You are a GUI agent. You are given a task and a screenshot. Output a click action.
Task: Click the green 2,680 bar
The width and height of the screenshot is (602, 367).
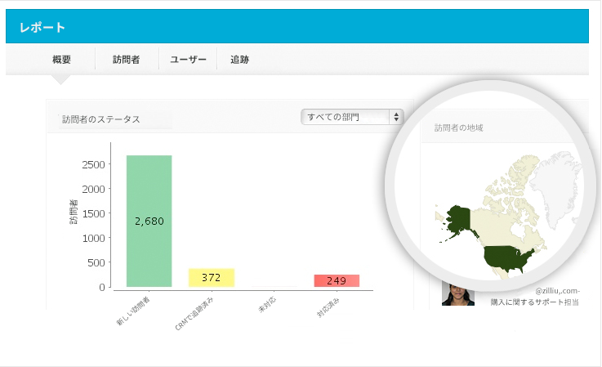[x=149, y=221]
